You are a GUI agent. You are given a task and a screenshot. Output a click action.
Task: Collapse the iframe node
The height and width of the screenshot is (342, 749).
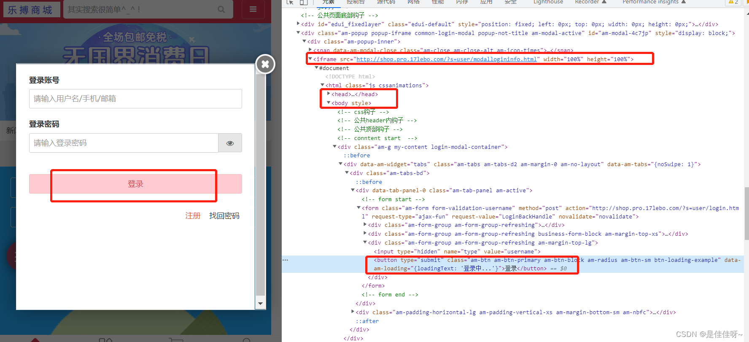310,59
